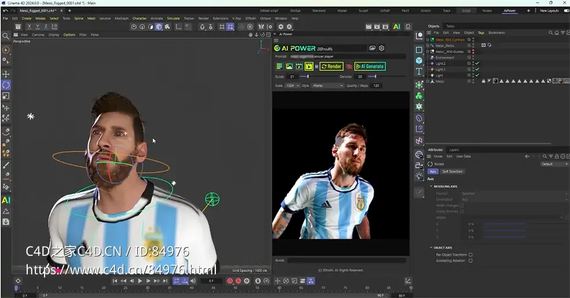Open the Character menu
The width and height of the screenshot is (570, 298).
pos(139,18)
